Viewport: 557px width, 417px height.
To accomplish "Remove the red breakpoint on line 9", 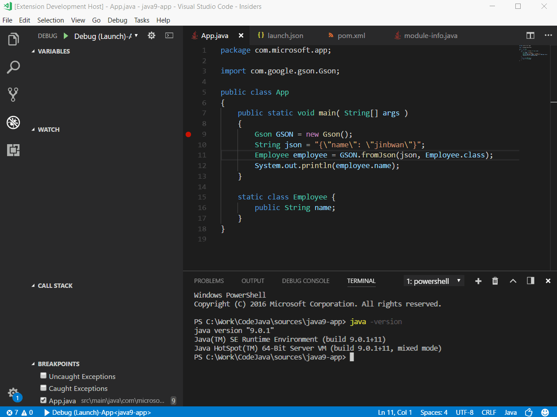I will (188, 134).
